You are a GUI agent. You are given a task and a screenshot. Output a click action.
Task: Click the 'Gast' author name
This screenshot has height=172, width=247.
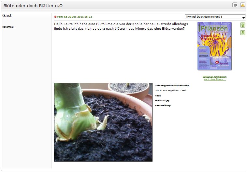[x=7, y=15]
